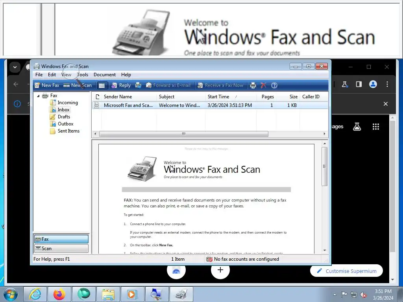
Task: Click the Magnifier taskbar icon
Action: pos(157,294)
